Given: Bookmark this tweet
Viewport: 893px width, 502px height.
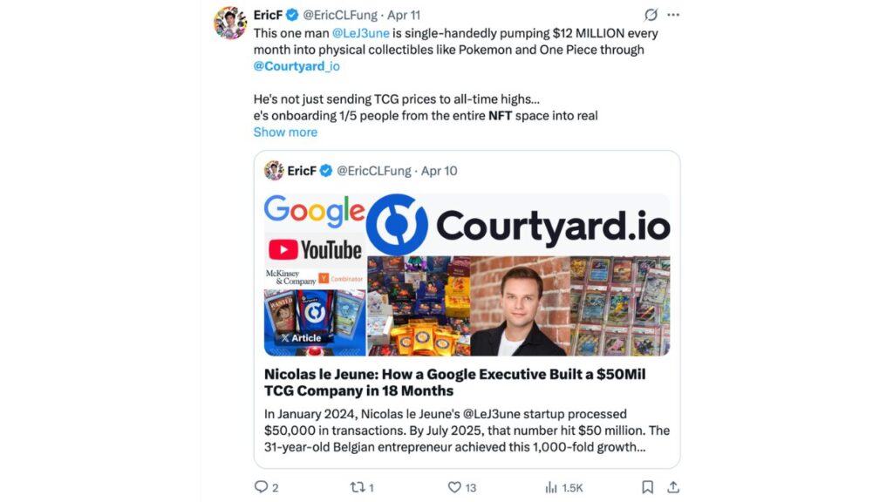Looking at the screenshot, I should [648, 487].
